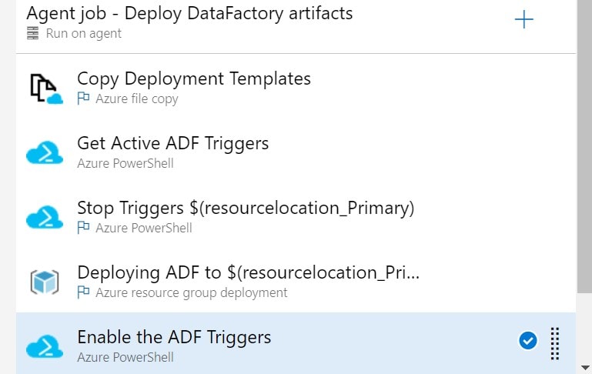Screen dimensions: 592x374
Task: Click the agent job server icon
Action: pyautogui.click(x=32, y=34)
